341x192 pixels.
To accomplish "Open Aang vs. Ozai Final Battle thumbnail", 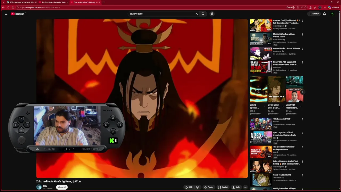I will [x=261, y=25].
